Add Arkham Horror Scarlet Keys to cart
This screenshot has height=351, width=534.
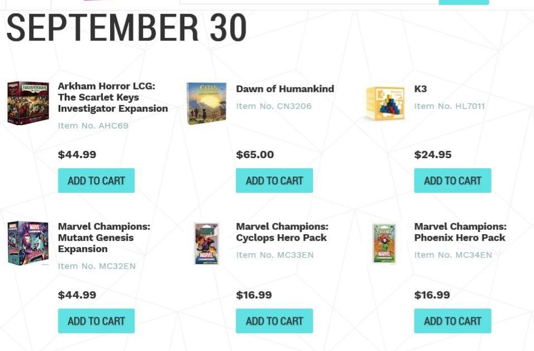click(x=97, y=181)
